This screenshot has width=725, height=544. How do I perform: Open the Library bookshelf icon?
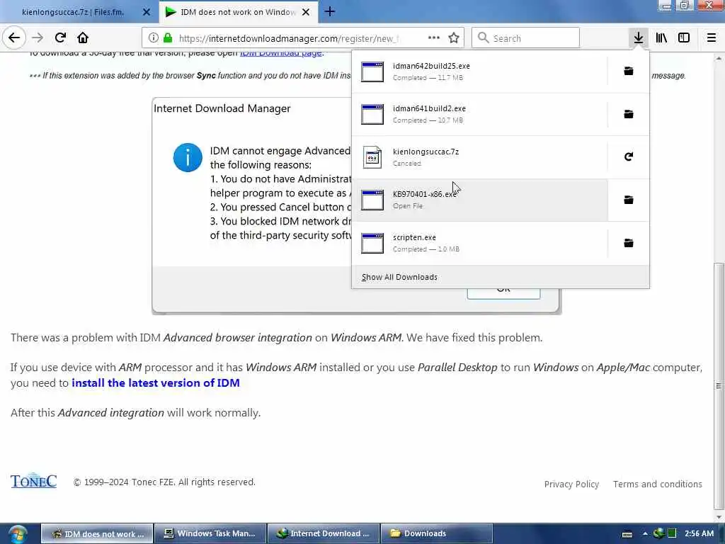[661, 38]
